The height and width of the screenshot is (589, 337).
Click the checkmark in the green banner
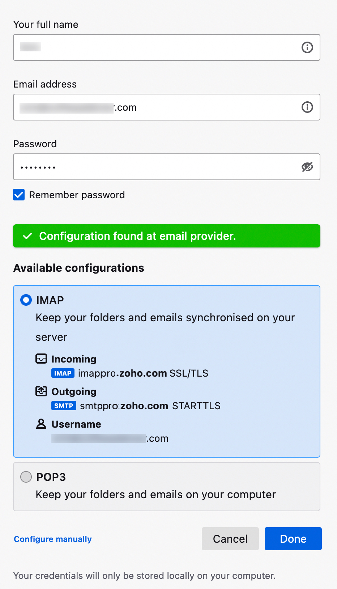(28, 236)
